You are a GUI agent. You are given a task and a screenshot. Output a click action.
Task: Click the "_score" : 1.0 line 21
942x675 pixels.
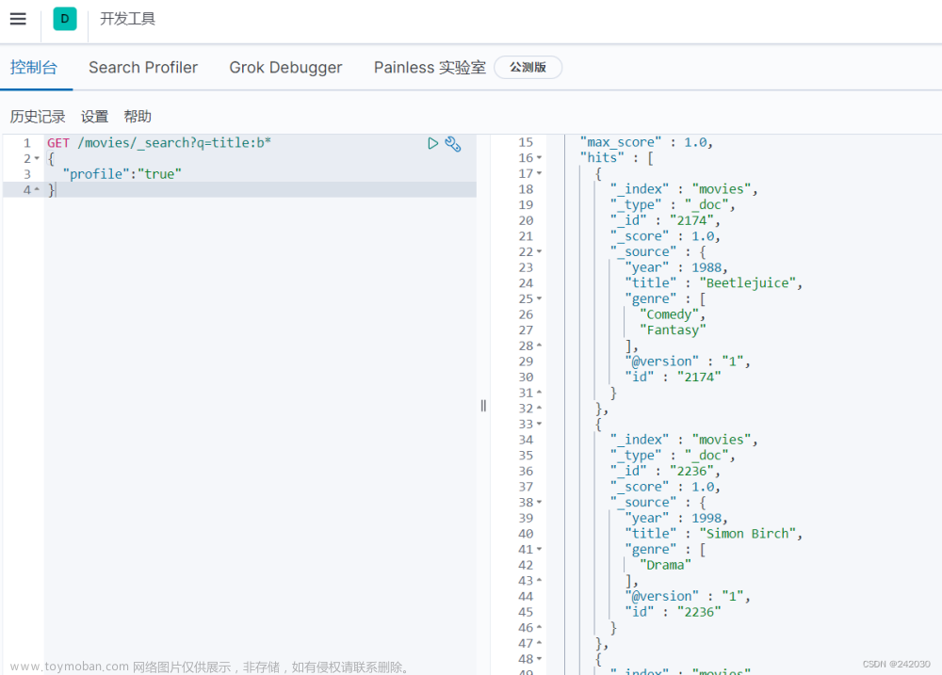[x=665, y=236]
